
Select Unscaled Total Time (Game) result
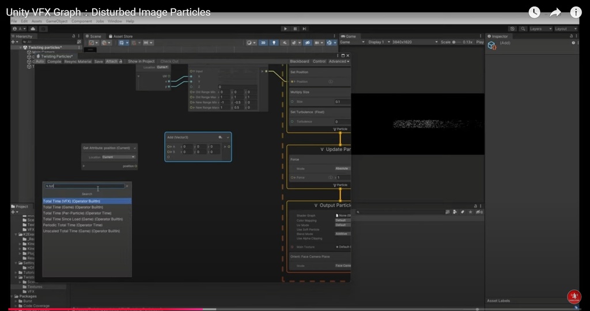[x=87, y=232]
